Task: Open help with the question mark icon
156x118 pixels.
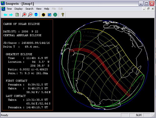Action: tap(63, 15)
